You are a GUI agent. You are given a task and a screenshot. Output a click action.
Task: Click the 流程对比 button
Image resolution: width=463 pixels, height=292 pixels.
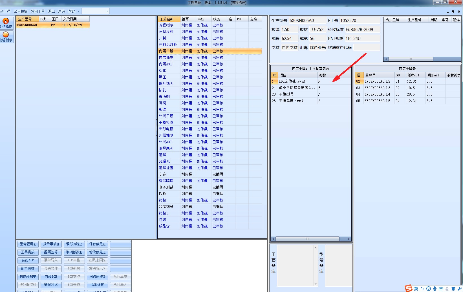(51, 285)
